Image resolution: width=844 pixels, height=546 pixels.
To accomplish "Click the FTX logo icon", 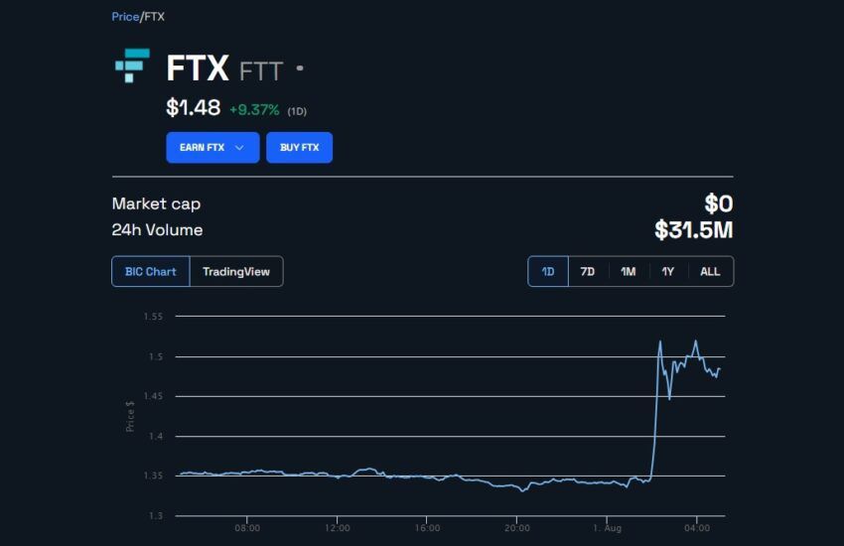I will [132, 66].
